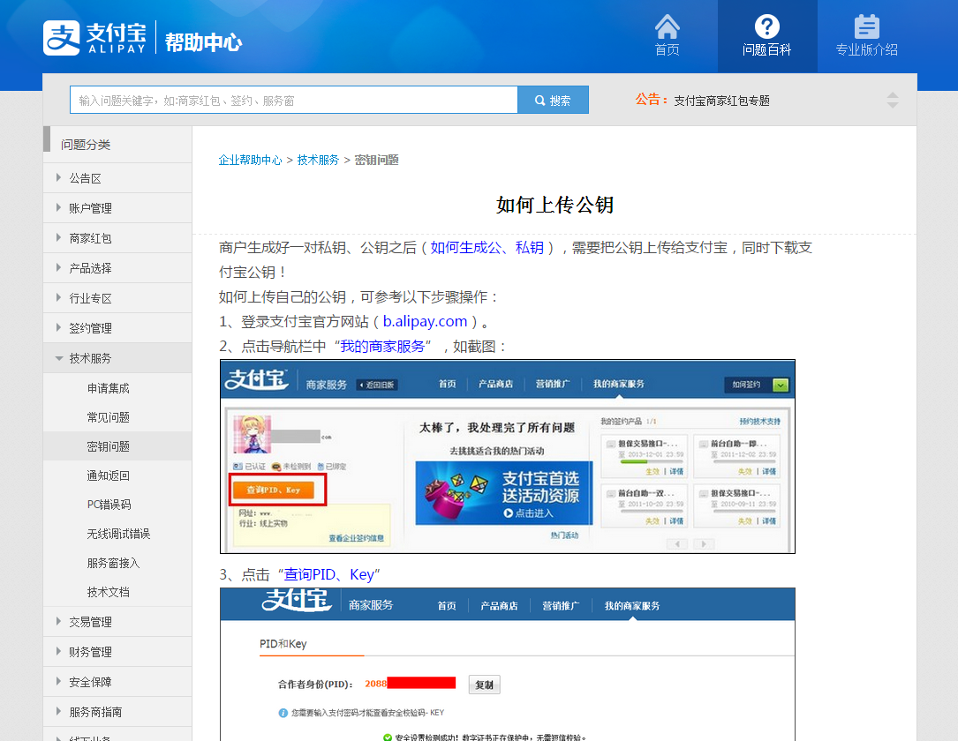Open 专业版介绍 notepad icon
Viewport: 958px width, 741px height.
click(x=866, y=35)
